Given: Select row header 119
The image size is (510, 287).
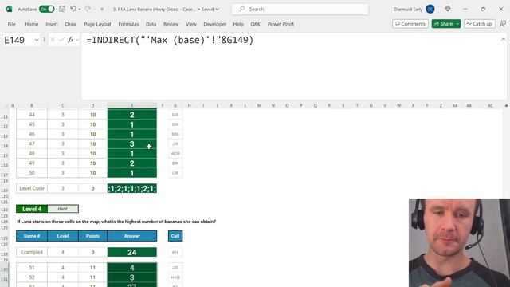Looking at the screenshot, I should coord(4,190).
